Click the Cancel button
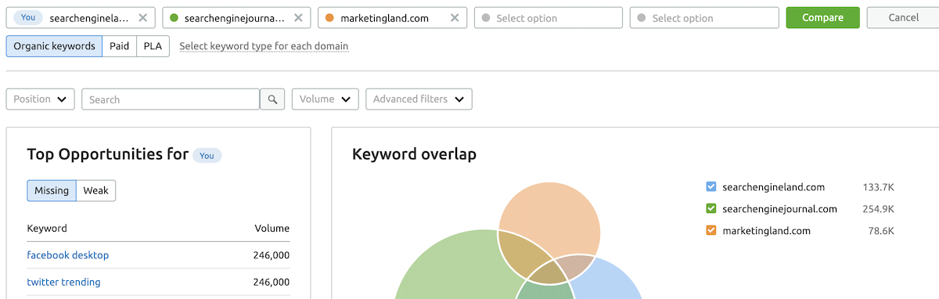Screen dimensions: 939x299 904,18
